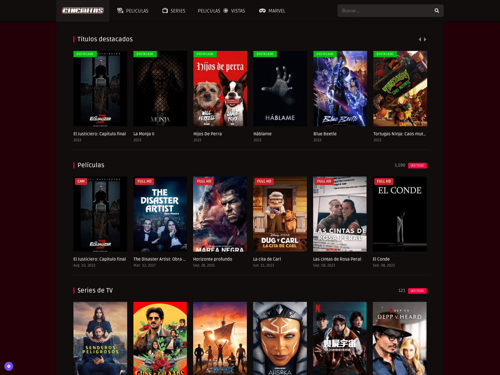Click VER TODO in the Películas section
This screenshot has height=375, width=500.
(417, 166)
